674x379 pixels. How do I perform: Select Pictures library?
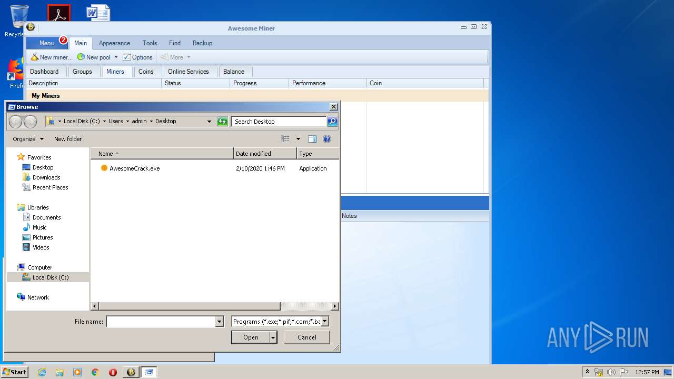coord(43,237)
